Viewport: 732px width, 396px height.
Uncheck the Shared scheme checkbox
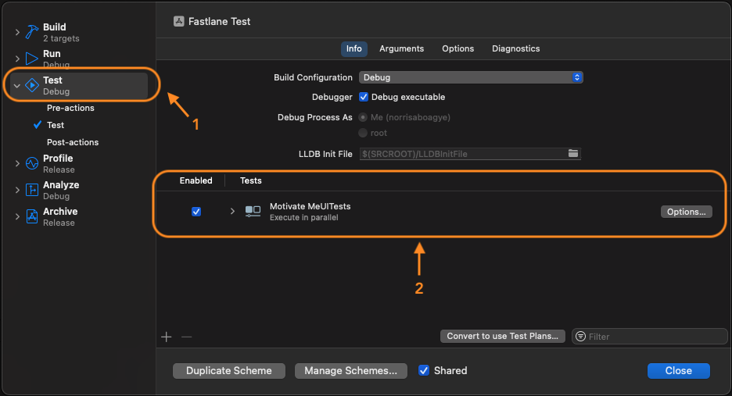tap(424, 370)
